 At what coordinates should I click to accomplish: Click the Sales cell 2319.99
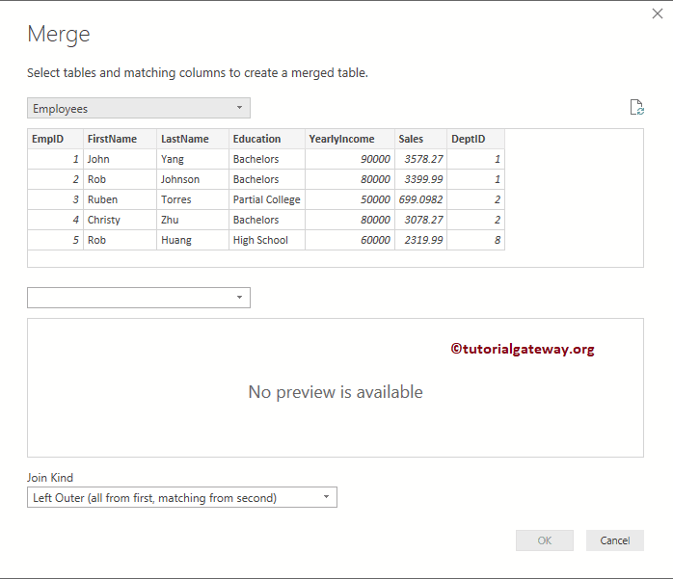[420, 240]
